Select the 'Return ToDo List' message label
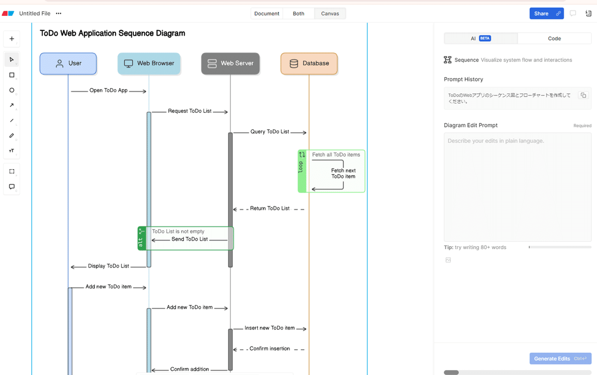Image resolution: width=597 pixels, height=375 pixels. 270,208
